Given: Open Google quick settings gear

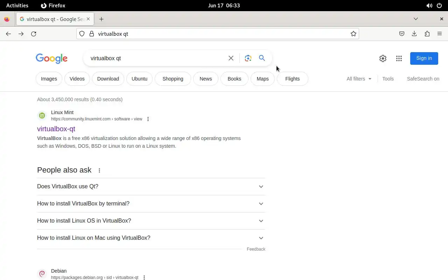Looking at the screenshot, I should tap(383, 58).
